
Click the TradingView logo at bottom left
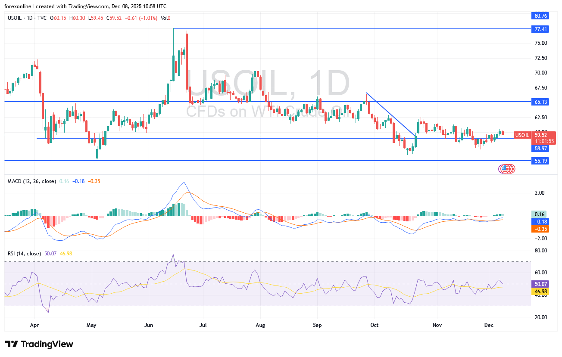(x=39, y=344)
